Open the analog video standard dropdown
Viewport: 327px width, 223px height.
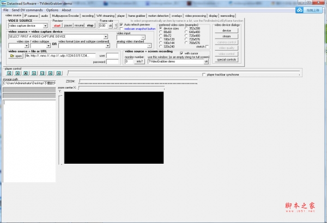tap(149, 46)
